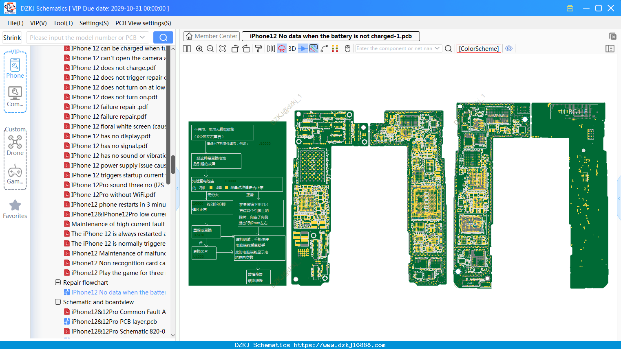Toggle the net routing display icon
621x349 pixels.
[x=314, y=48]
